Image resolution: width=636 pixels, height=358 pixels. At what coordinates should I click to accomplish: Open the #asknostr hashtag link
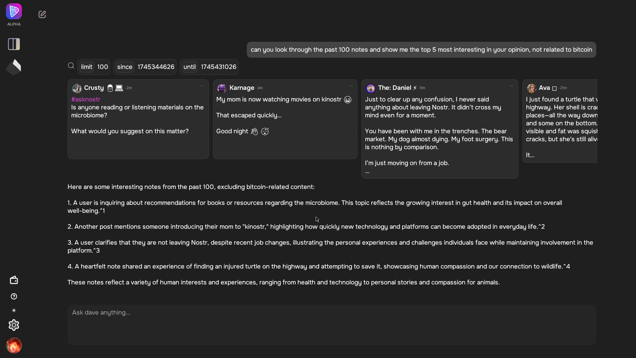(x=86, y=99)
